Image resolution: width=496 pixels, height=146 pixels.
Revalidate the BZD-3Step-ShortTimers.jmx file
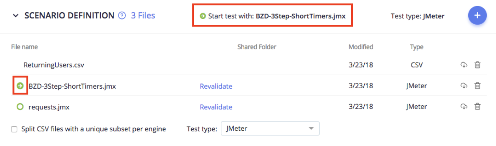(216, 86)
